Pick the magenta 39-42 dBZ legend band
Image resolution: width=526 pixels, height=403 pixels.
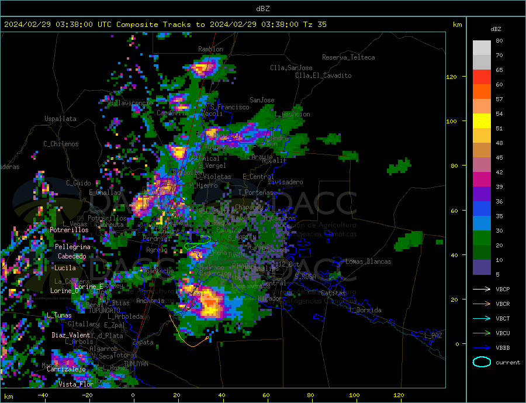[482, 180]
